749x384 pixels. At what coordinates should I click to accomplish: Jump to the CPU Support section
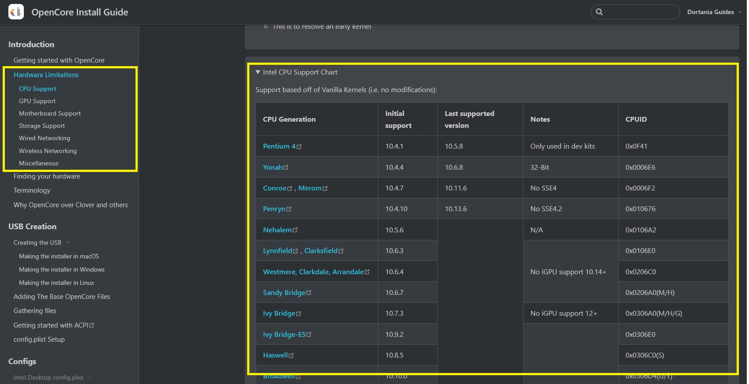[38, 89]
